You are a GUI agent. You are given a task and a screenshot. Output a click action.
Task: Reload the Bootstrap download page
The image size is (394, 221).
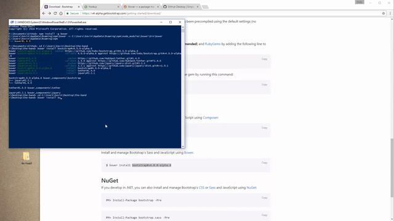[x=55, y=14]
